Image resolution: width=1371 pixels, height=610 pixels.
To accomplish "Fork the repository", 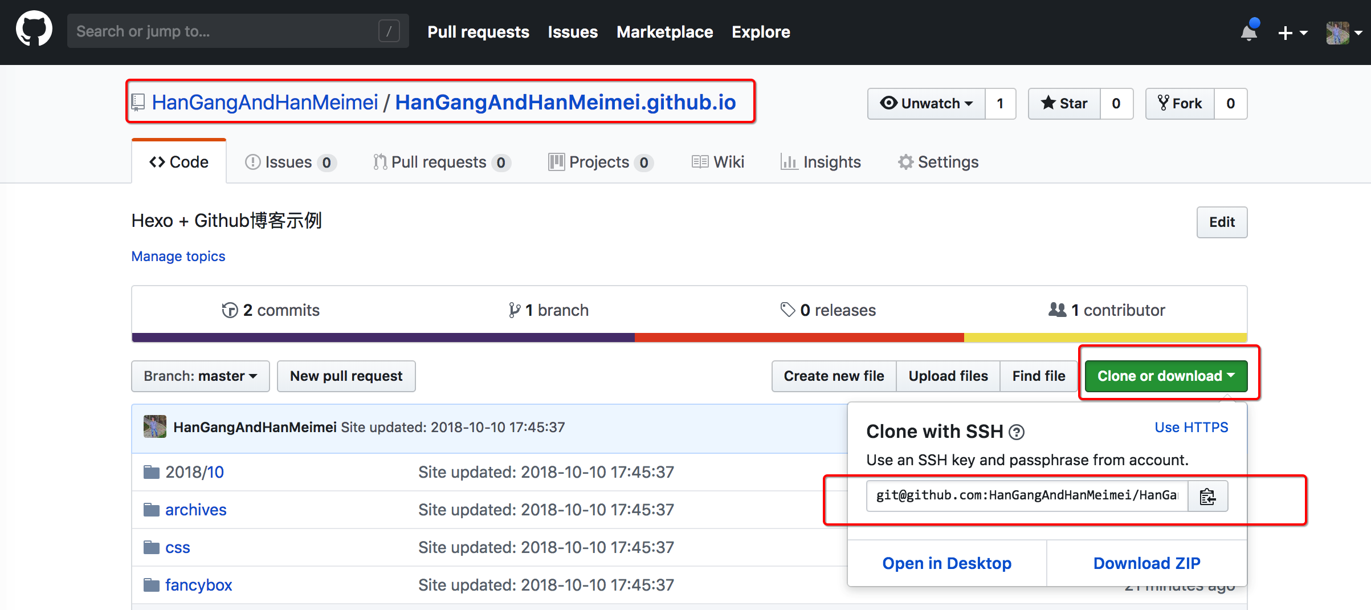I will 1180,104.
